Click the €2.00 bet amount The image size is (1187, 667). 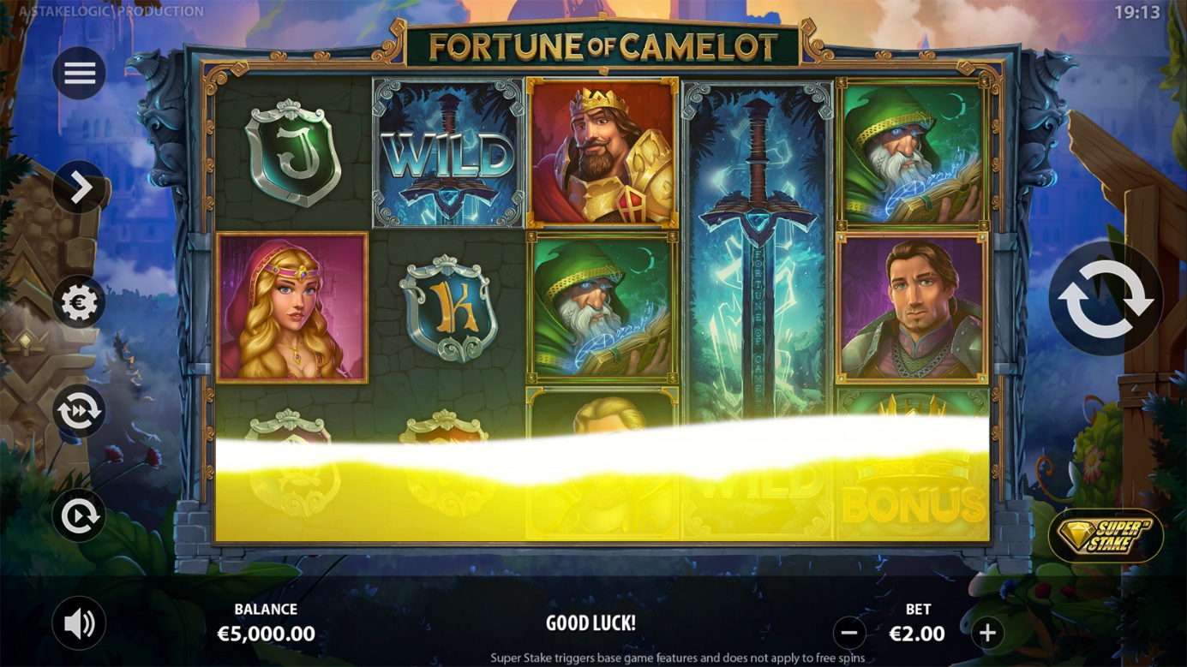tap(917, 634)
